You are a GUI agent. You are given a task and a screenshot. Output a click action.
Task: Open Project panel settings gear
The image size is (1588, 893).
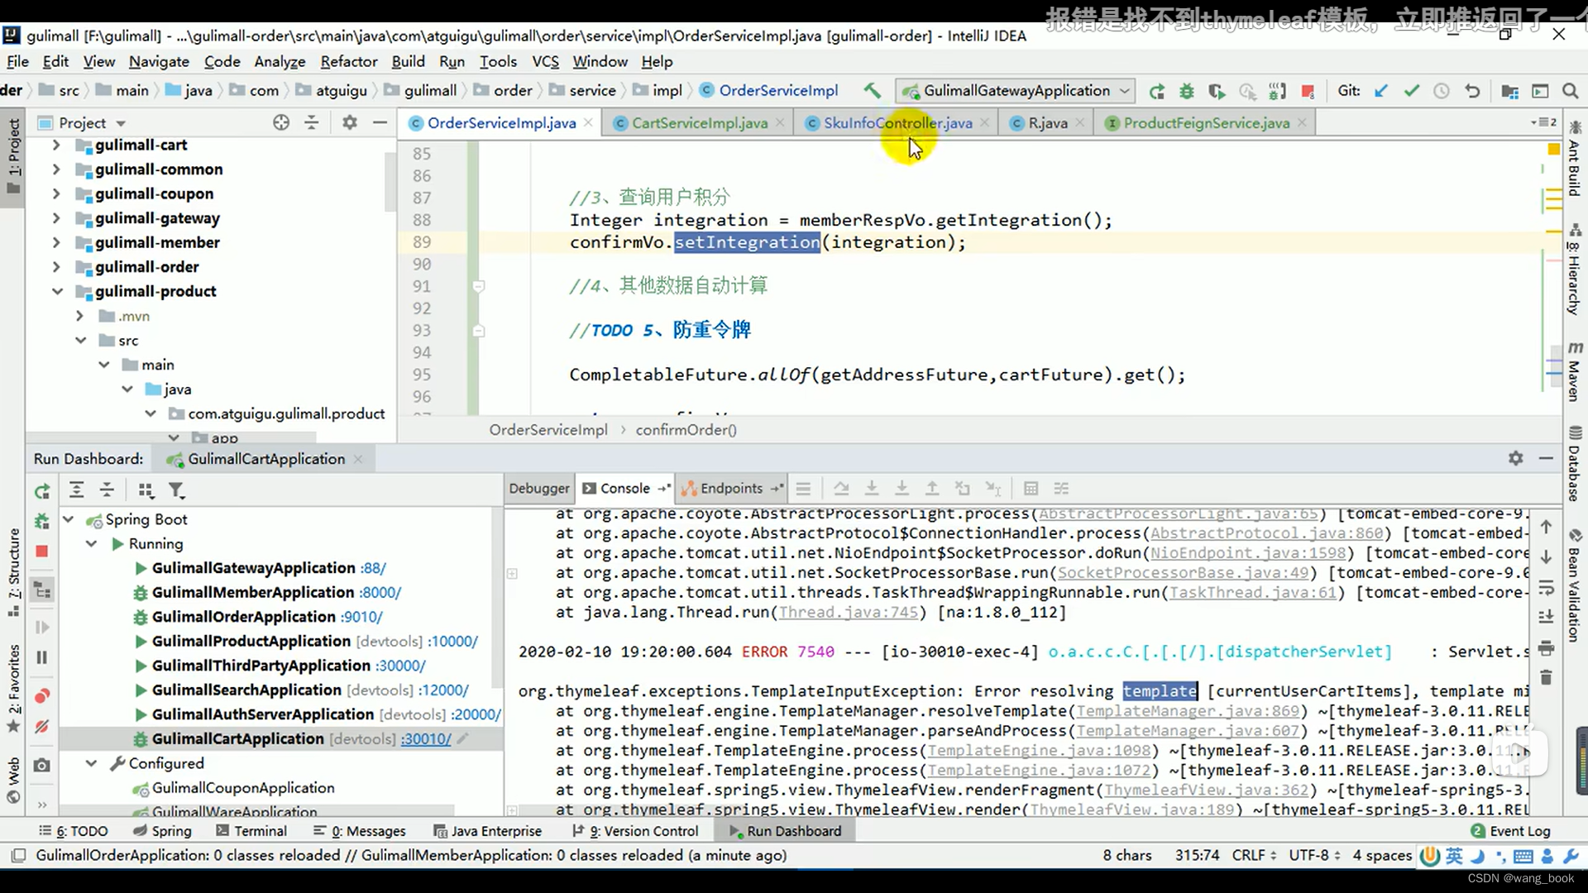[x=350, y=122]
